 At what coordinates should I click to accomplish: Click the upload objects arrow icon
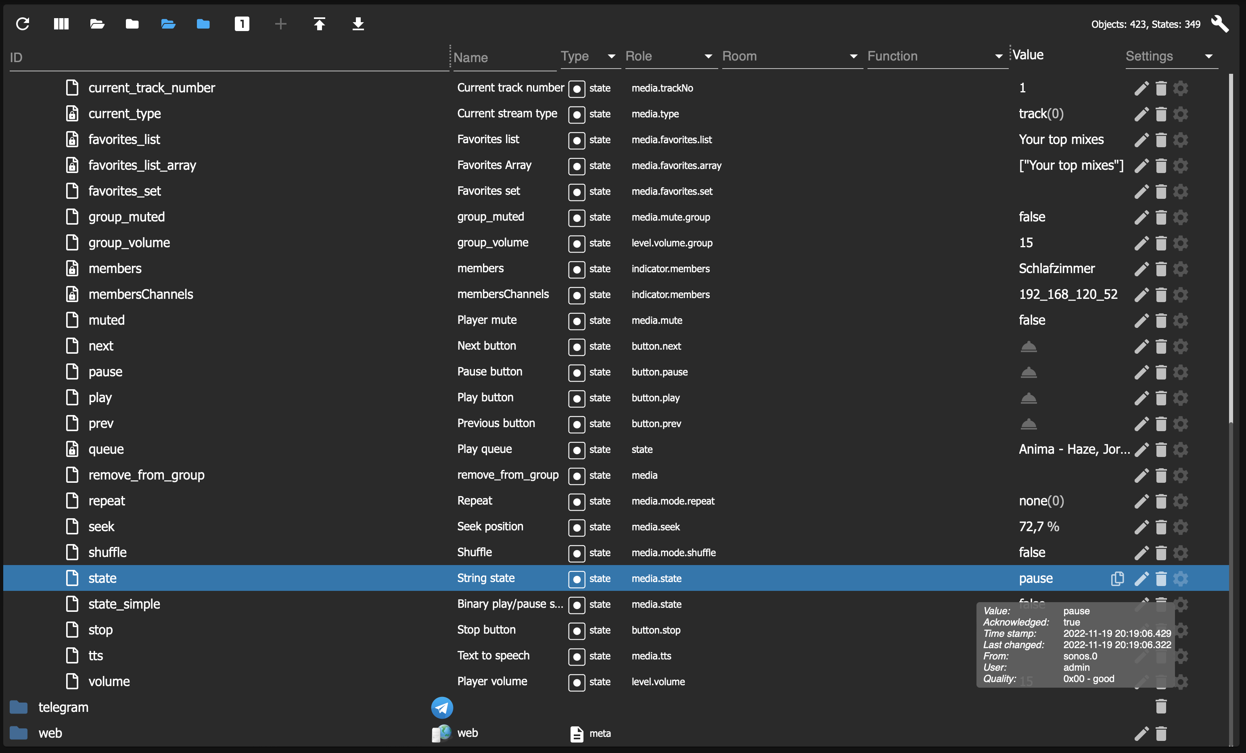pyautogui.click(x=319, y=24)
